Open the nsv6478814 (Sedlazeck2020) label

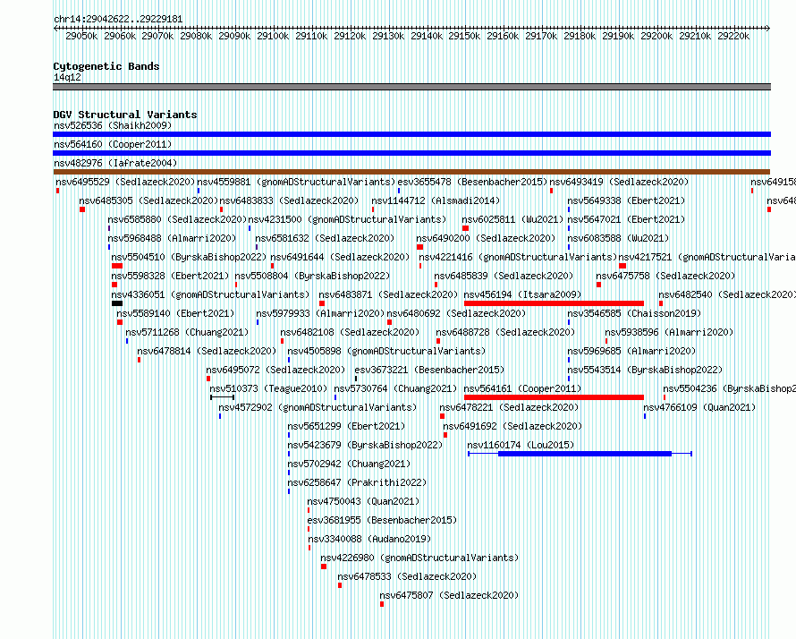pos(207,351)
